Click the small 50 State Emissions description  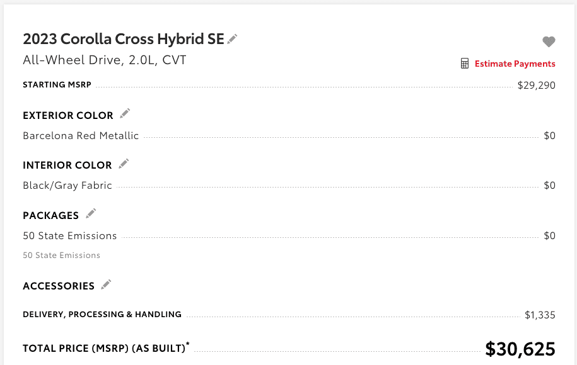(x=61, y=255)
